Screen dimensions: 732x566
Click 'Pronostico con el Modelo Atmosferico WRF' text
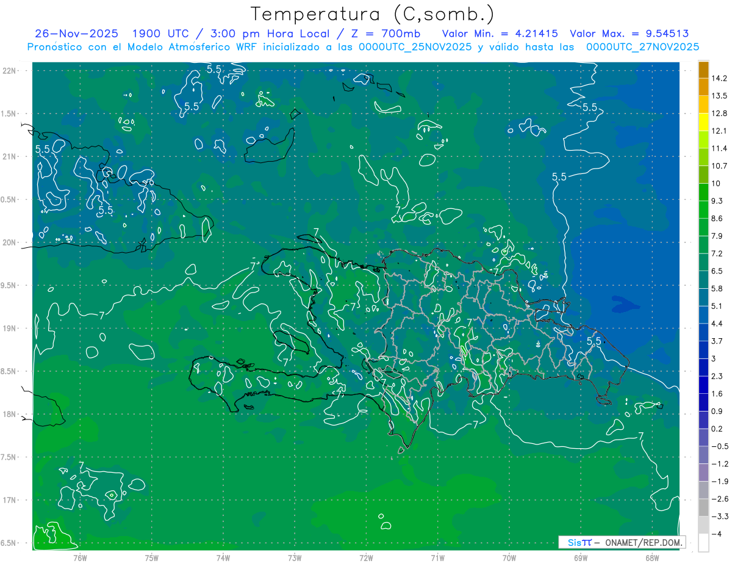tap(143, 47)
